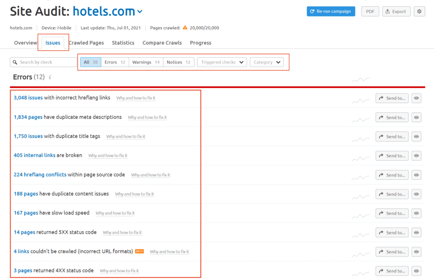Viewport: 434px width, 279px height.
Task: Send duplicate content issue to...
Action: pyautogui.click(x=392, y=194)
